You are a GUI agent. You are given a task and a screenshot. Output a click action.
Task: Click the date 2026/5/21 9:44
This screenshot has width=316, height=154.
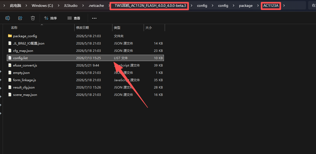(87, 65)
